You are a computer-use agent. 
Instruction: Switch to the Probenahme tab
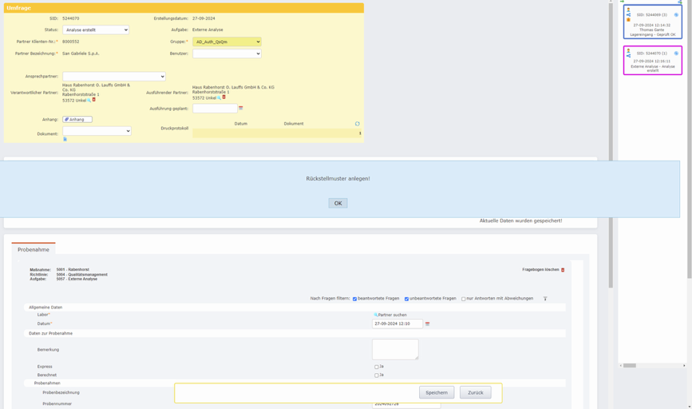[x=34, y=250]
